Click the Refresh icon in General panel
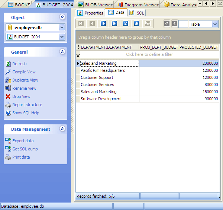 click(x=8, y=64)
